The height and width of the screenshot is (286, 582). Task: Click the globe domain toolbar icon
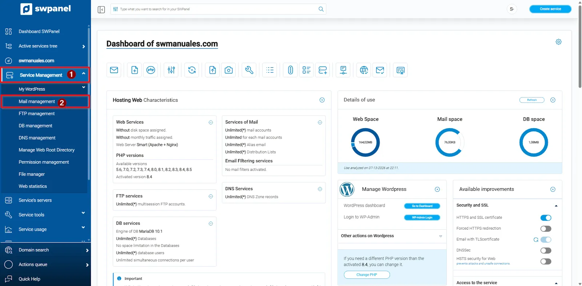[364, 70]
